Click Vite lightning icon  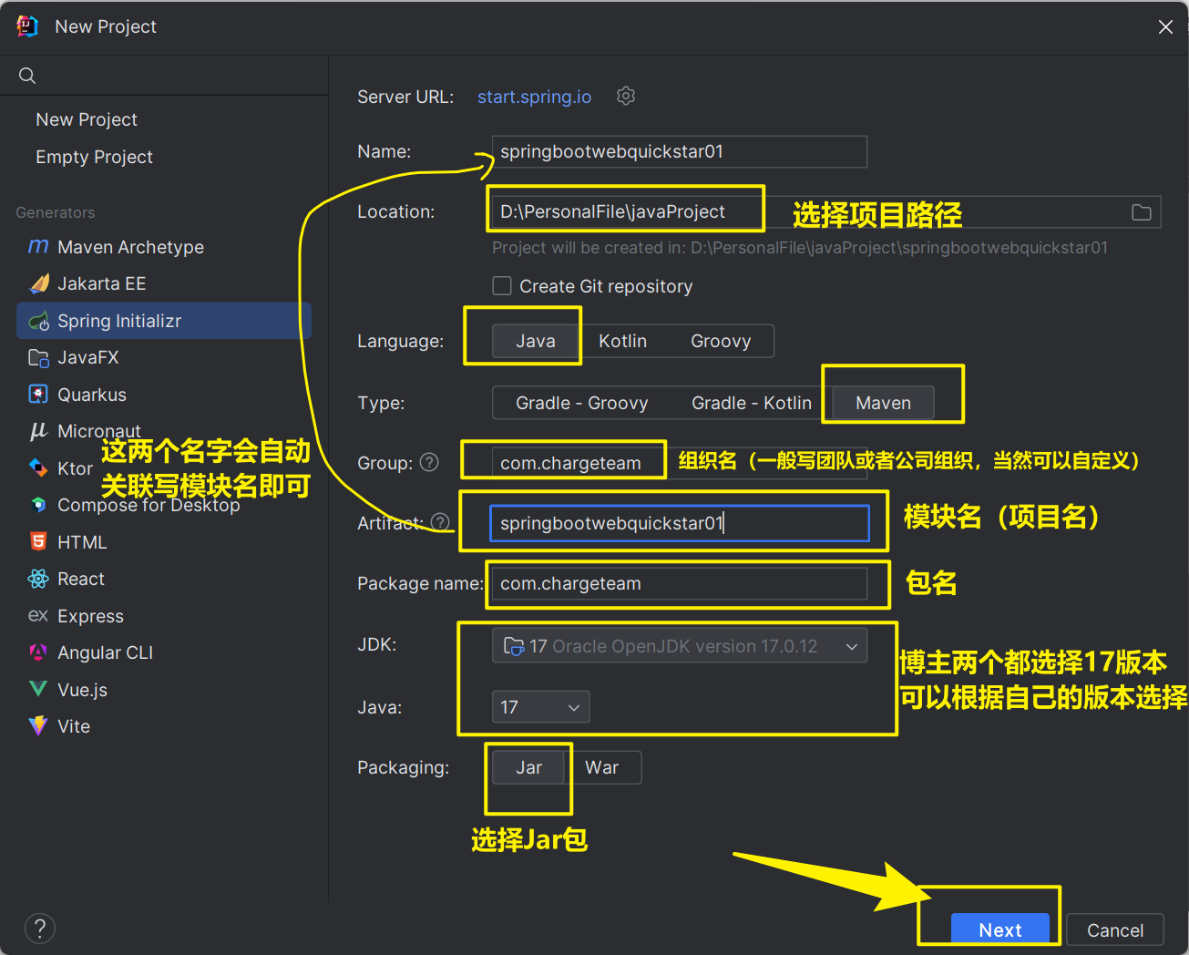(38, 726)
